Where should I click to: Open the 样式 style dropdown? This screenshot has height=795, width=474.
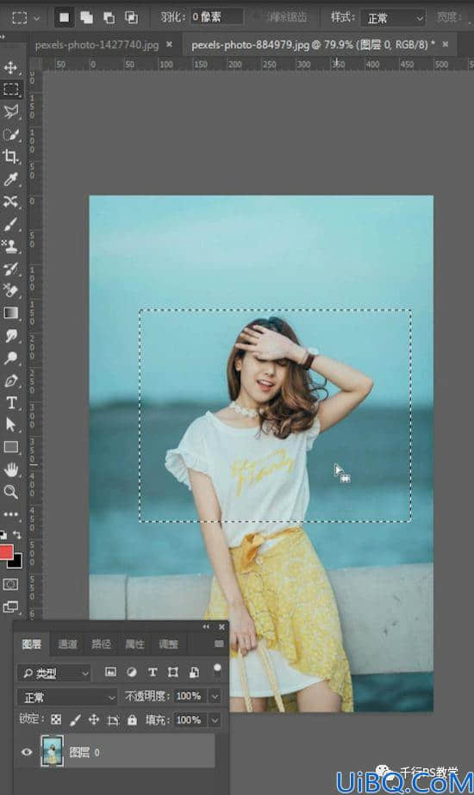393,18
